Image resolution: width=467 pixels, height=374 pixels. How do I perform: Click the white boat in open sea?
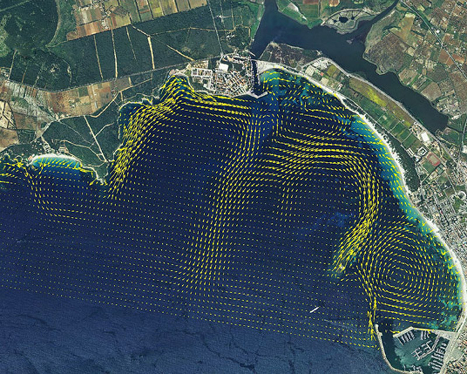pyautogui.click(x=315, y=309)
